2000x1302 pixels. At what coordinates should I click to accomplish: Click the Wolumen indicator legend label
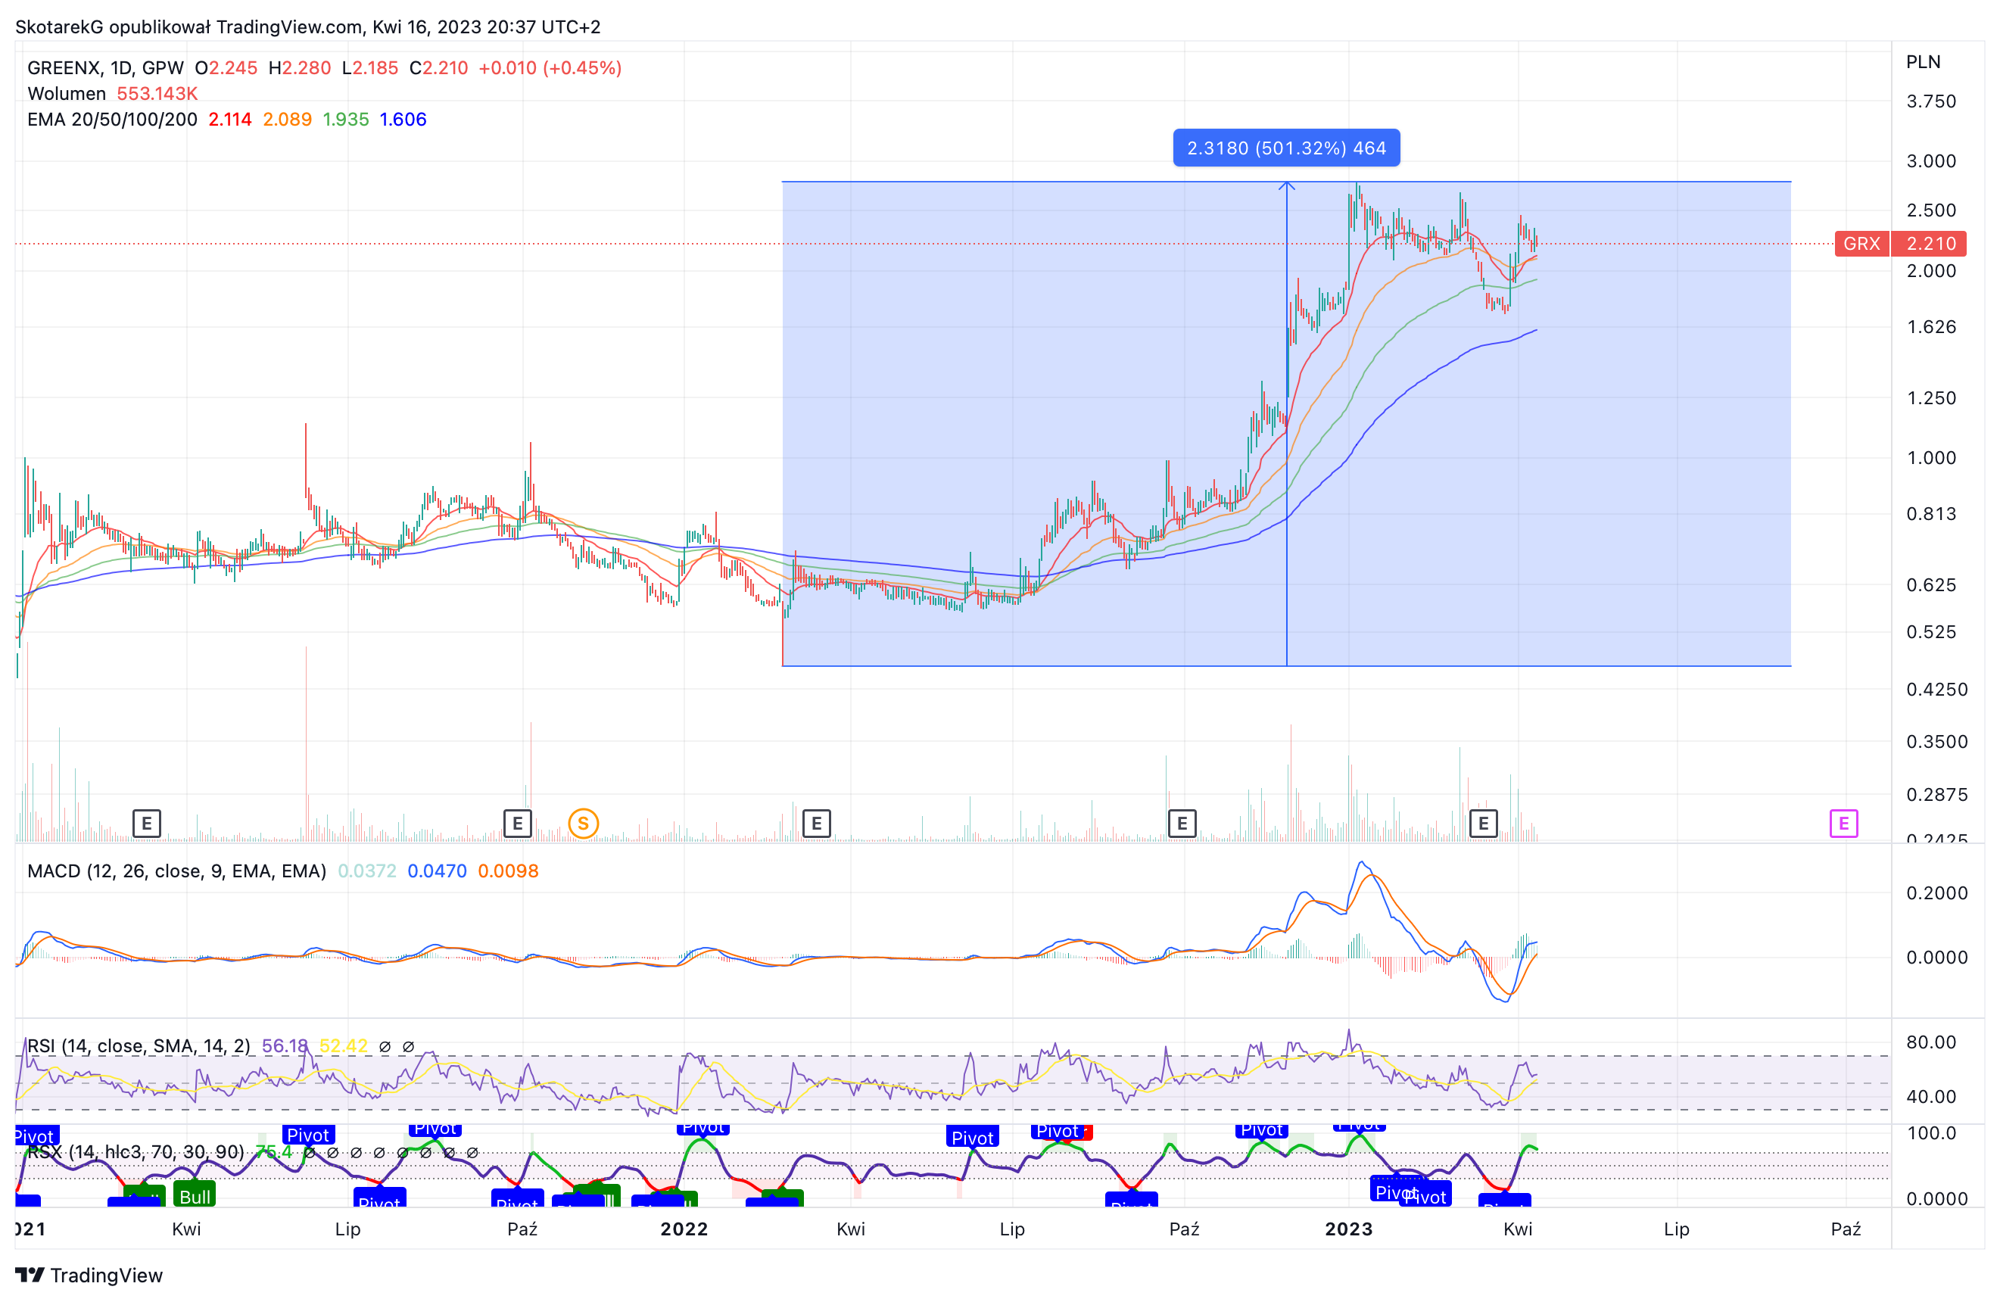point(67,93)
